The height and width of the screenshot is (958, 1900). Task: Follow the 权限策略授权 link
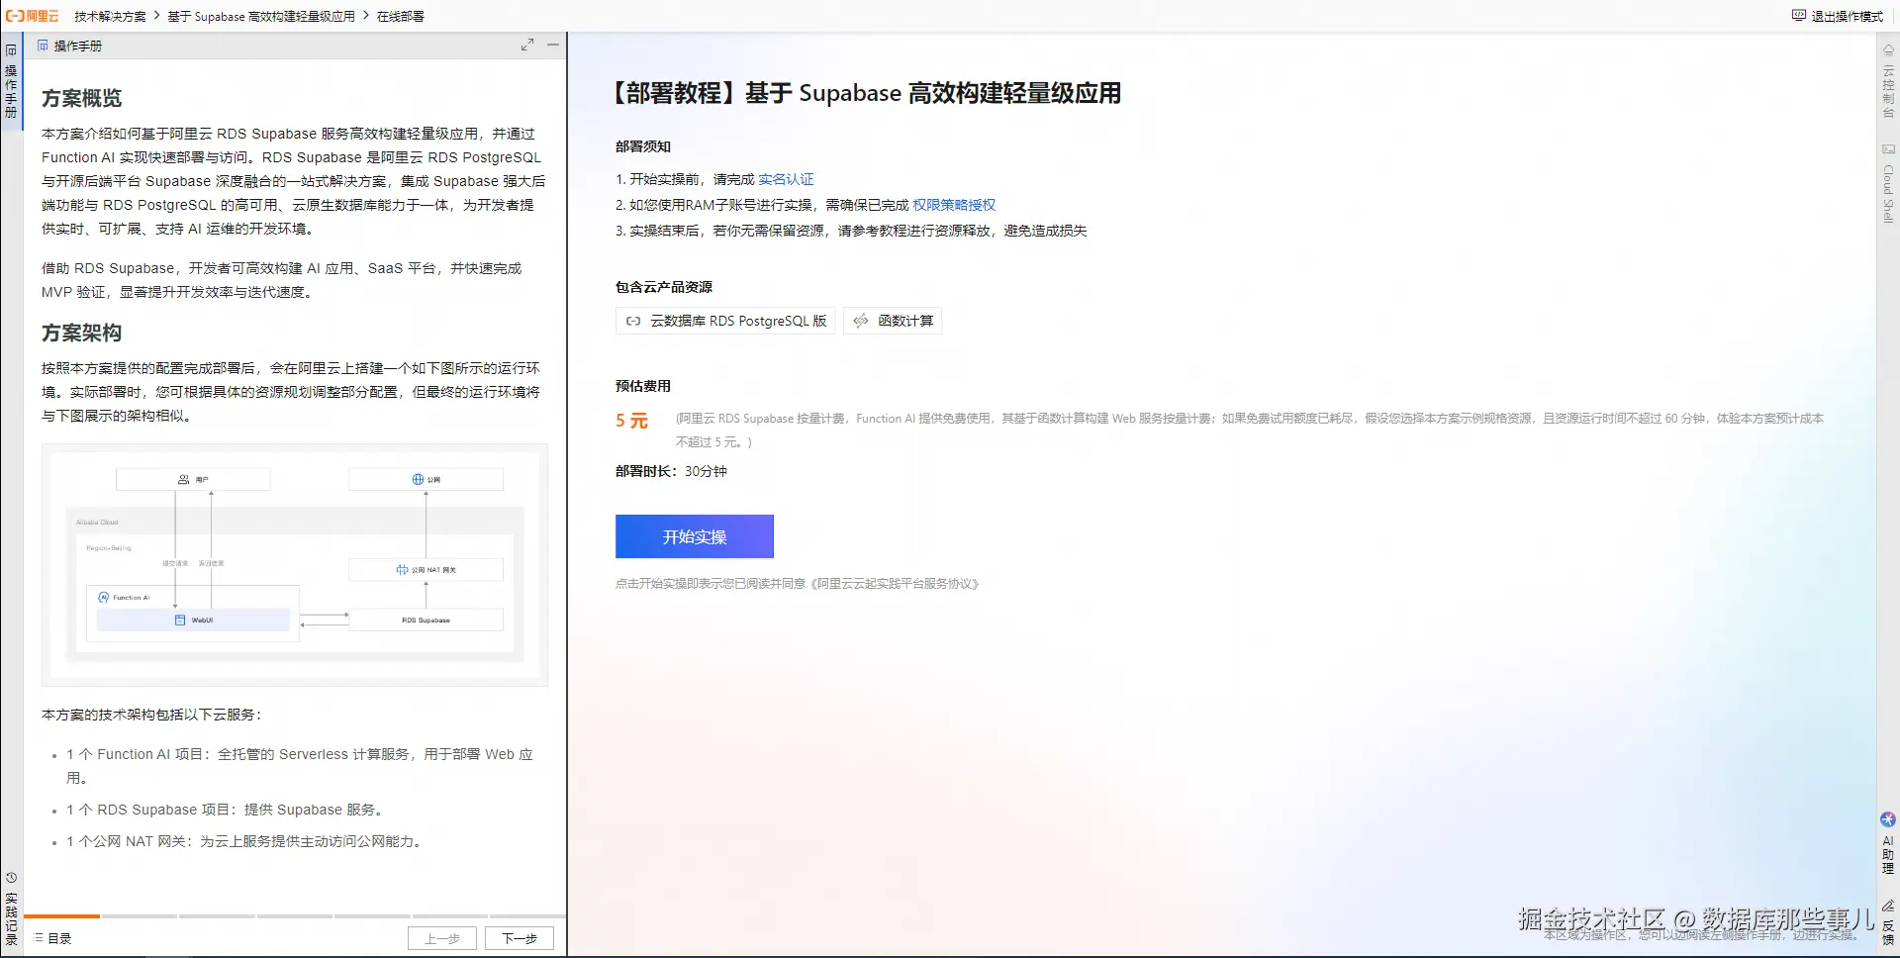click(954, 205)
